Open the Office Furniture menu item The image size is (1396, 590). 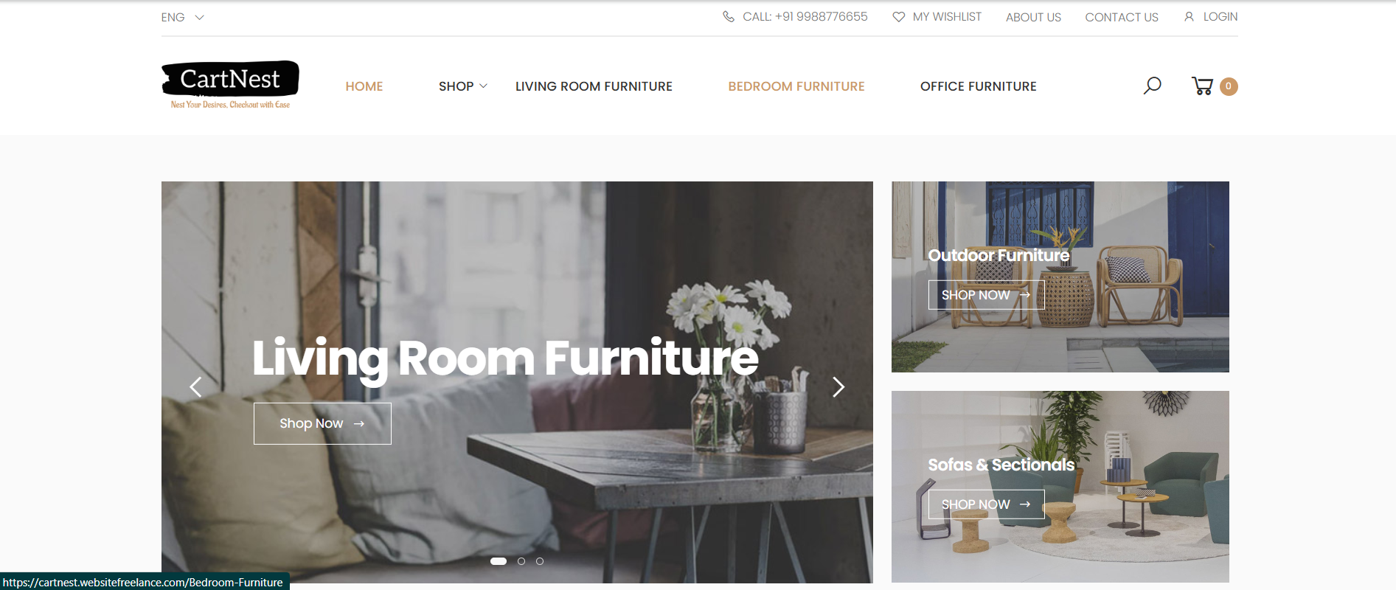pos(978,86)
